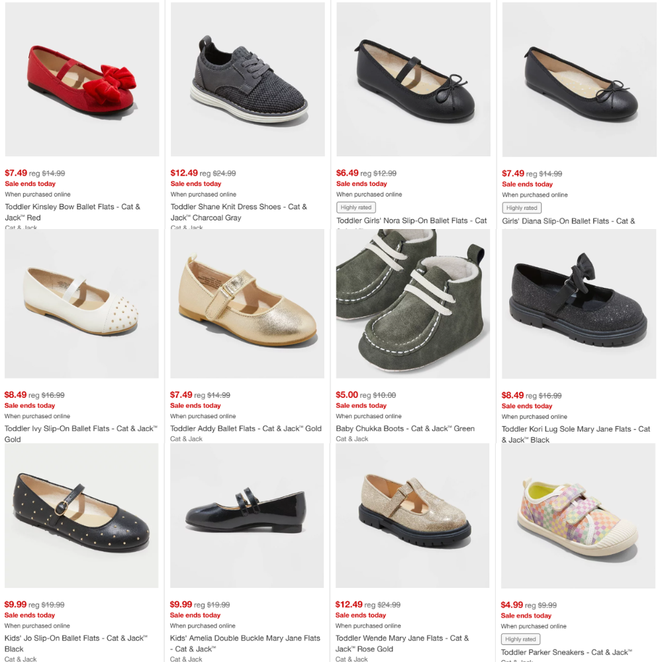Open the studded black Jo Ballet Flats image
This screenshot has width=662, height=662.
pyautogui.click(x=81, y=516)
